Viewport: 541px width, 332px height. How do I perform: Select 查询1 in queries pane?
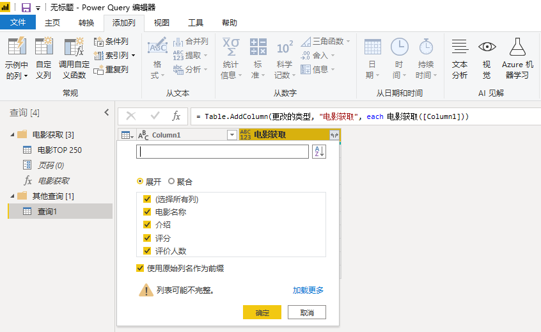(59, 211)
